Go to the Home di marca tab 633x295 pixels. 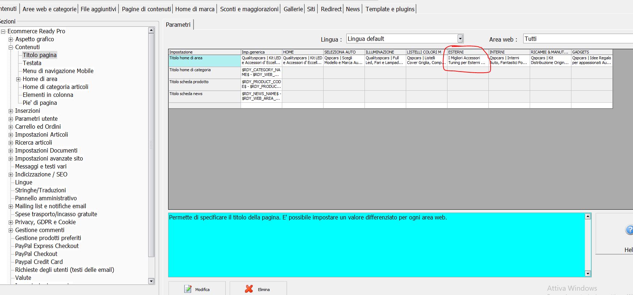tap(195, 9)
